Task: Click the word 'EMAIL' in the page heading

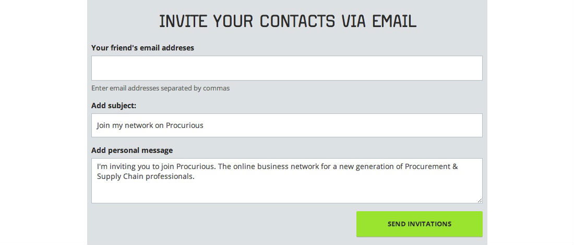Action: [394, 21]
